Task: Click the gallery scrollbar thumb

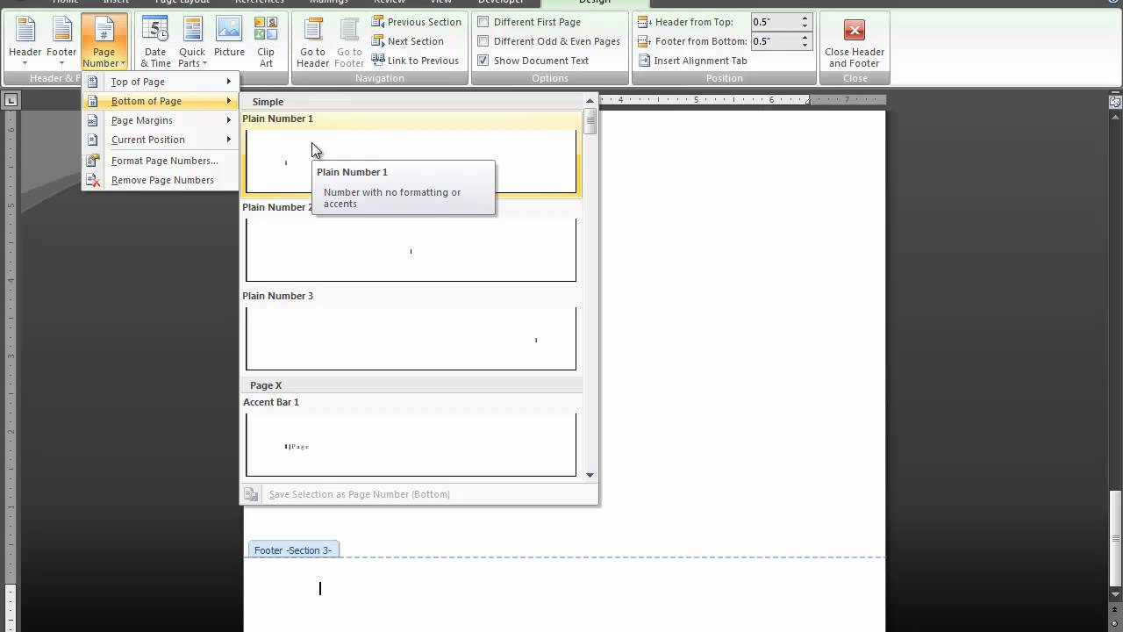Action: pos(590,120)
